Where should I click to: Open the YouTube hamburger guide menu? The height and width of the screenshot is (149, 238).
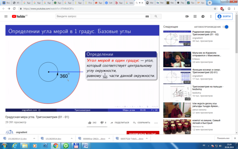(6, 16)
